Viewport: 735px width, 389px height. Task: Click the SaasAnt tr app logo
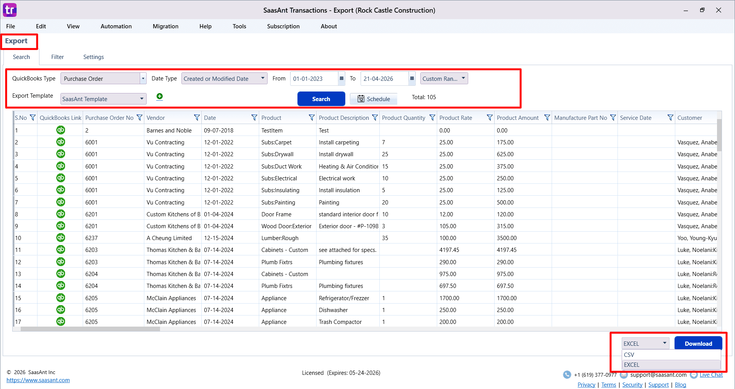tap(10, 10)
